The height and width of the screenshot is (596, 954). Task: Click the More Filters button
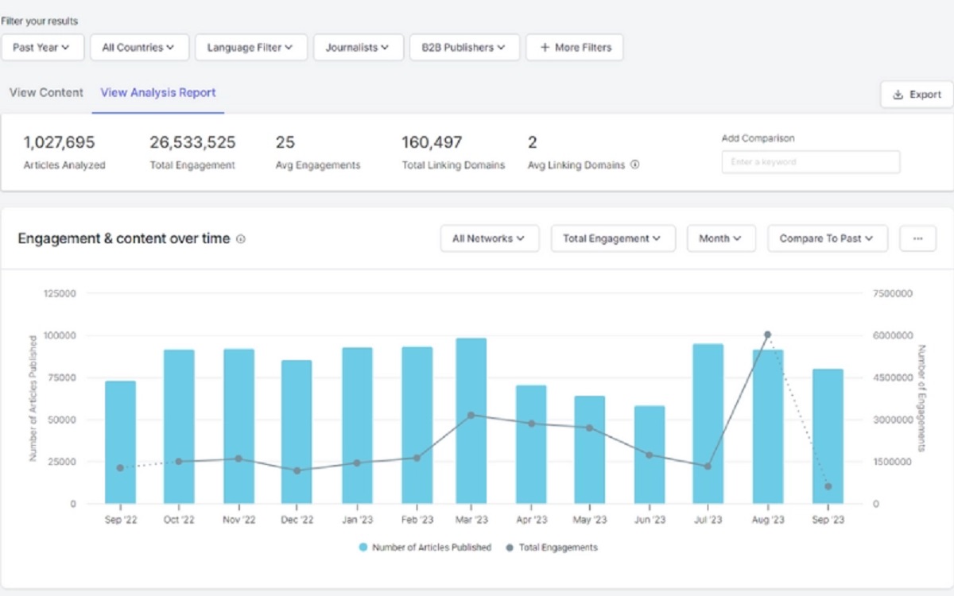(x=575, y=48)
